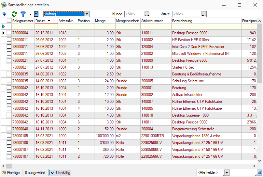263x177 pixels.
Task: Check the row for Desktop Supreme 1000
Action: (9, 115)
